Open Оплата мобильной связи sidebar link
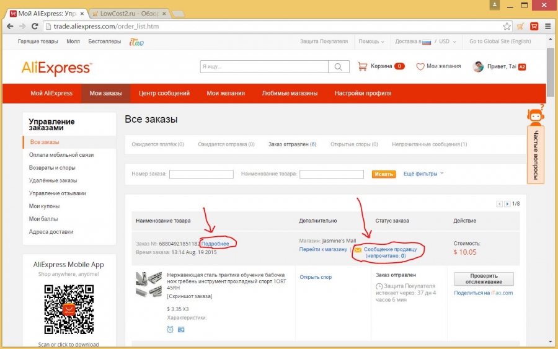 (61, 155)
